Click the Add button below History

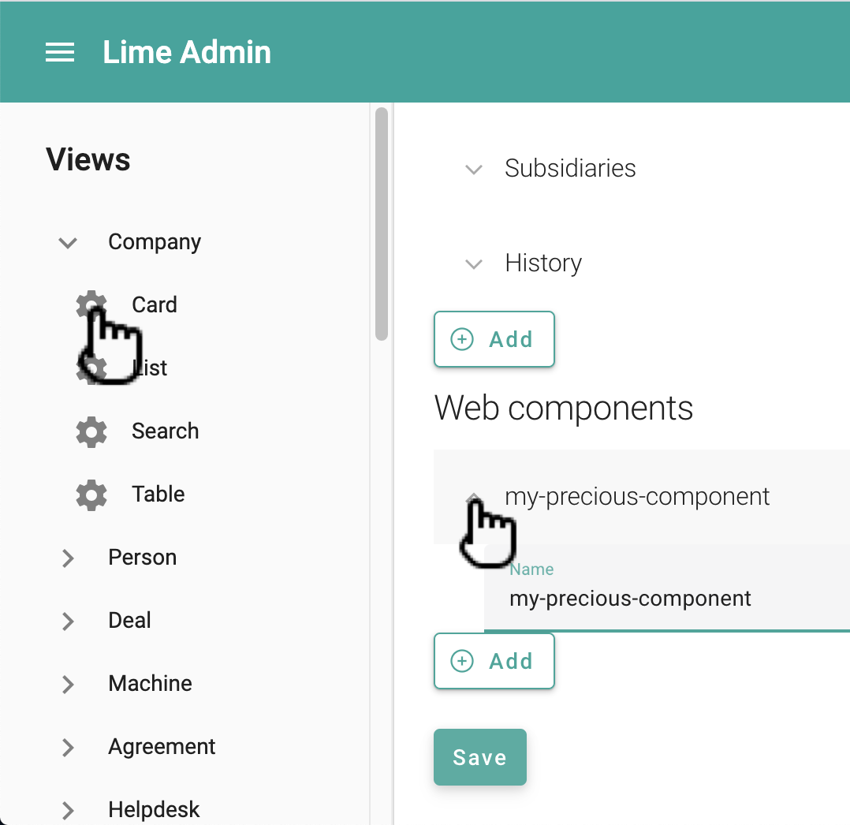[x=494, y=339]
